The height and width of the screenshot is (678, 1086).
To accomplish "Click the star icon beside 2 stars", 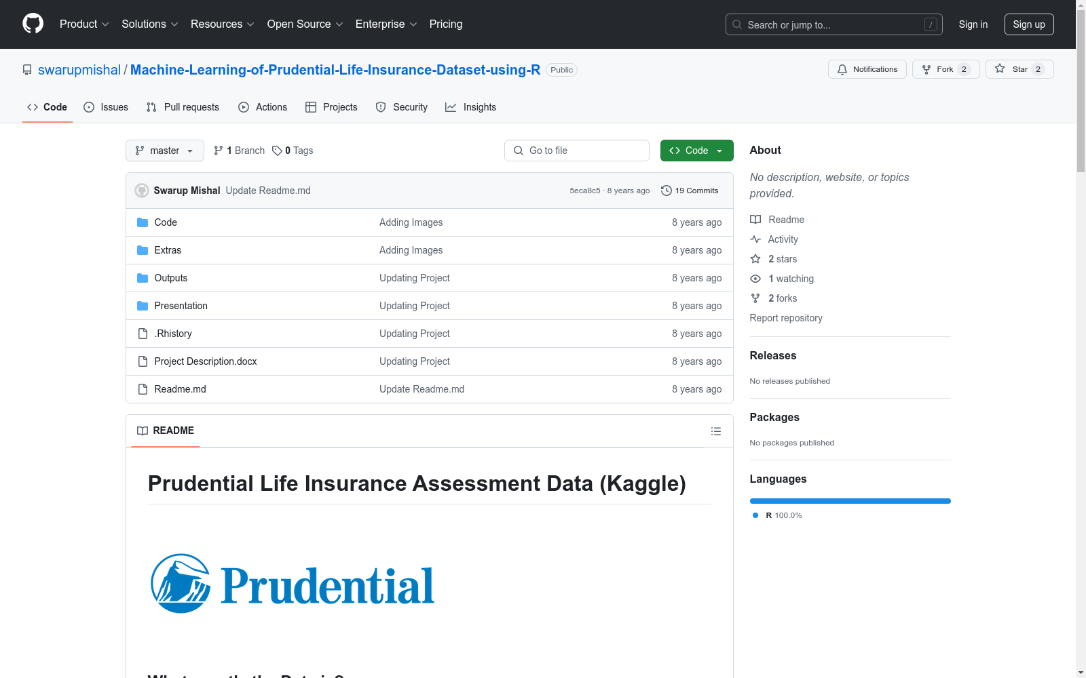I will coord(755,259).
